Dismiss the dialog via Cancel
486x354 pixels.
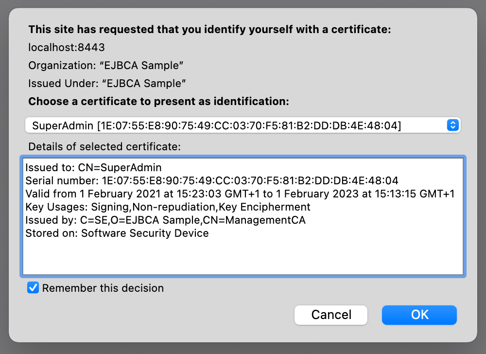(331, 315)
